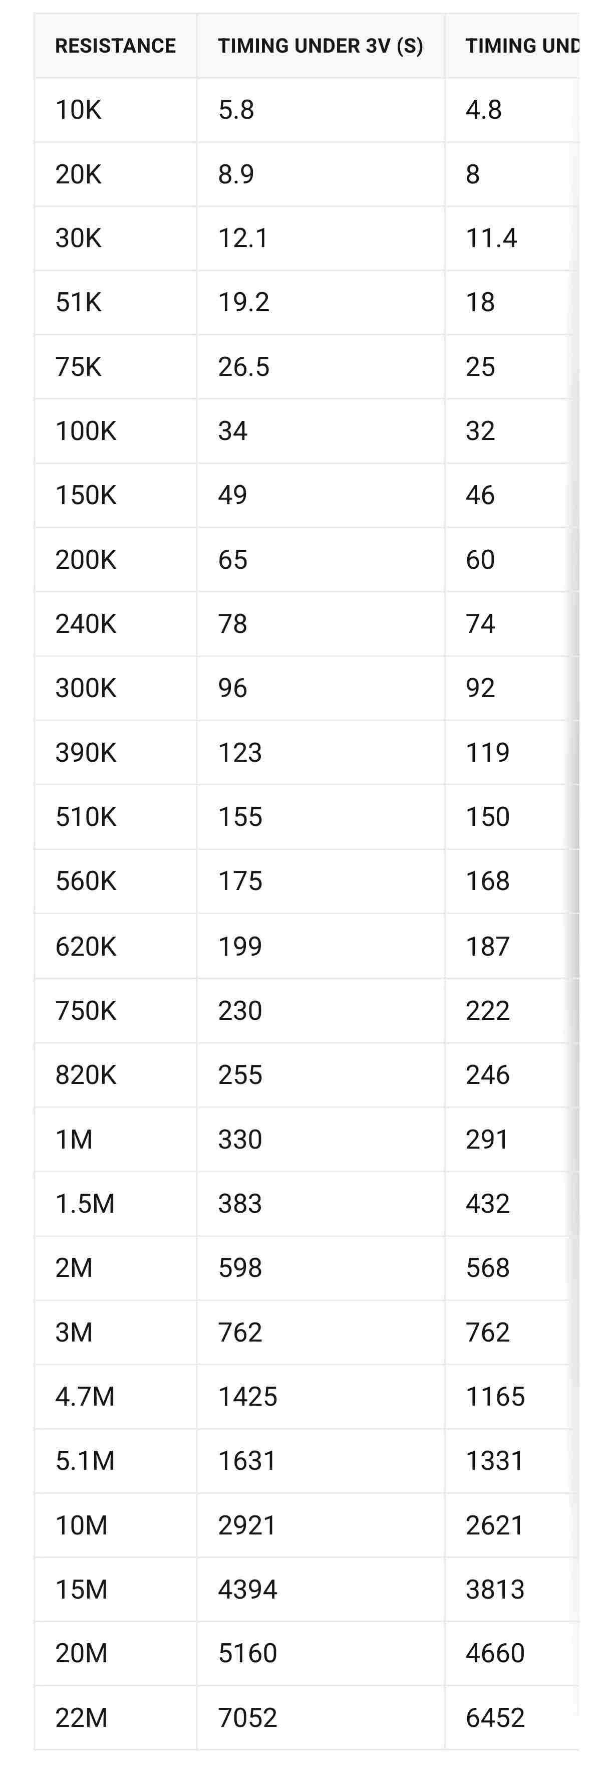Image resolution: width=613 pixels, height=1768 pixels.
Task: Click the 5.8 timing value
Action: [x=236, y=110]
